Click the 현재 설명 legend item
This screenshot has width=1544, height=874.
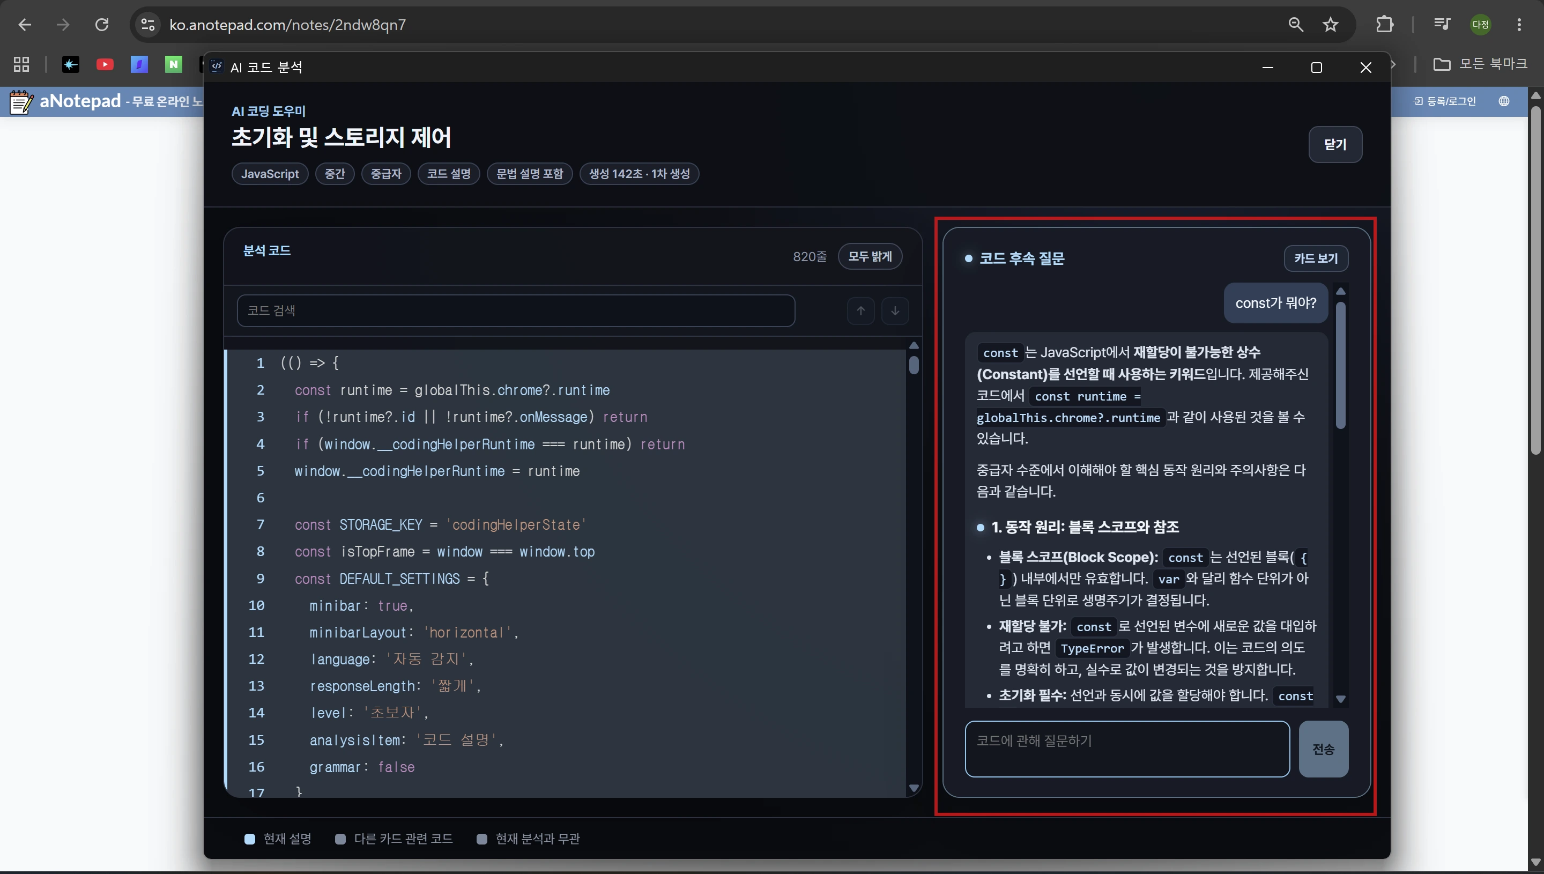click(x=278, y=839)
